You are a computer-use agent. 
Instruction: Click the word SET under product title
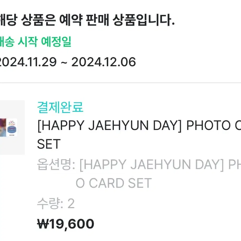(x=49, y=144)
